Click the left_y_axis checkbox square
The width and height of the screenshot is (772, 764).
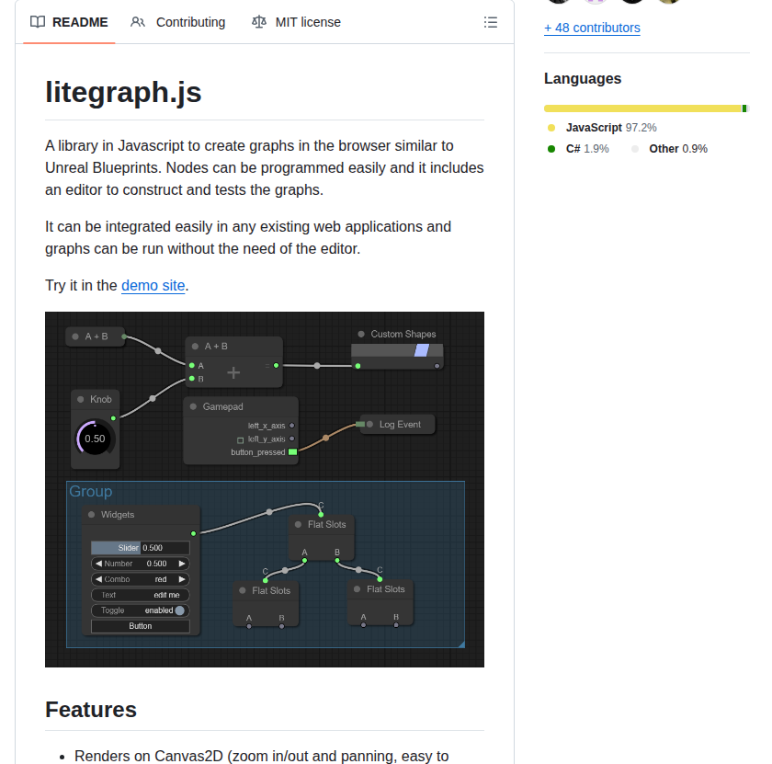coord(240,440)
